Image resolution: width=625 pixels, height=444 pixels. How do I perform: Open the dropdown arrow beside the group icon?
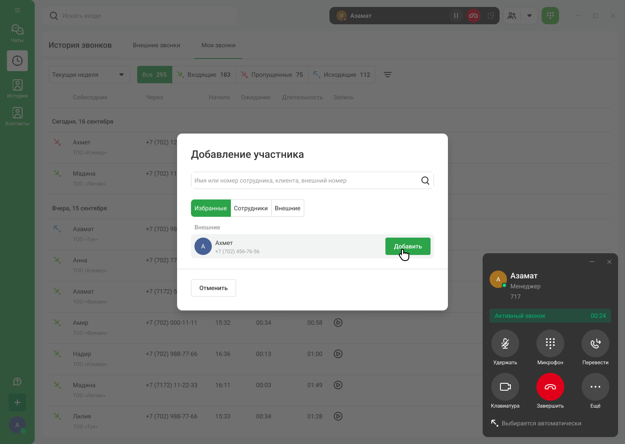529,16
